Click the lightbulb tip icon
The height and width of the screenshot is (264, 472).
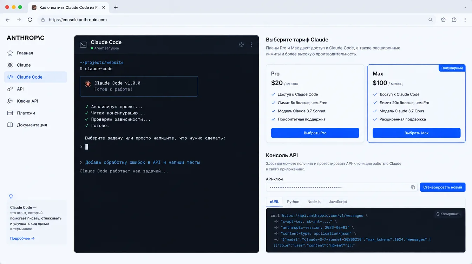pos(11,196)
